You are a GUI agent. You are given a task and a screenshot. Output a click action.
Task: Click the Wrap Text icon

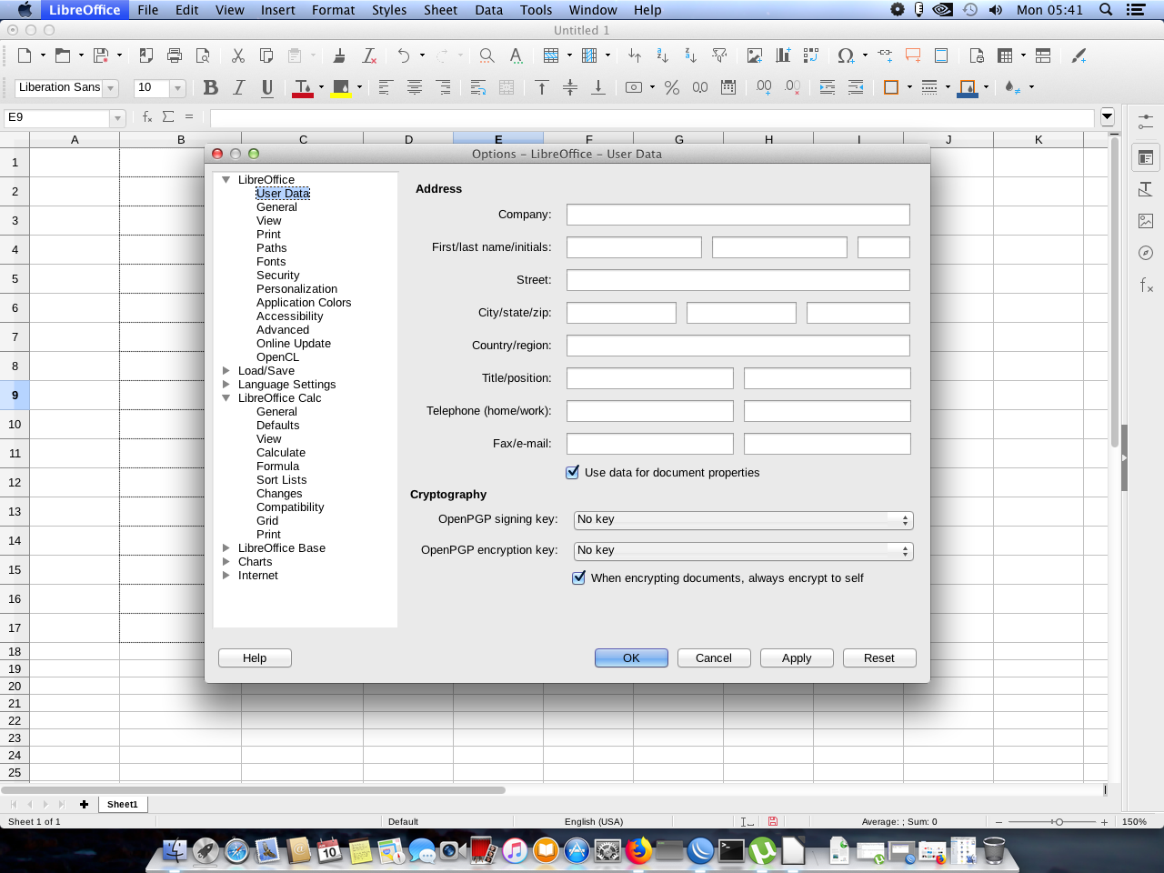[x=478, y=88]
